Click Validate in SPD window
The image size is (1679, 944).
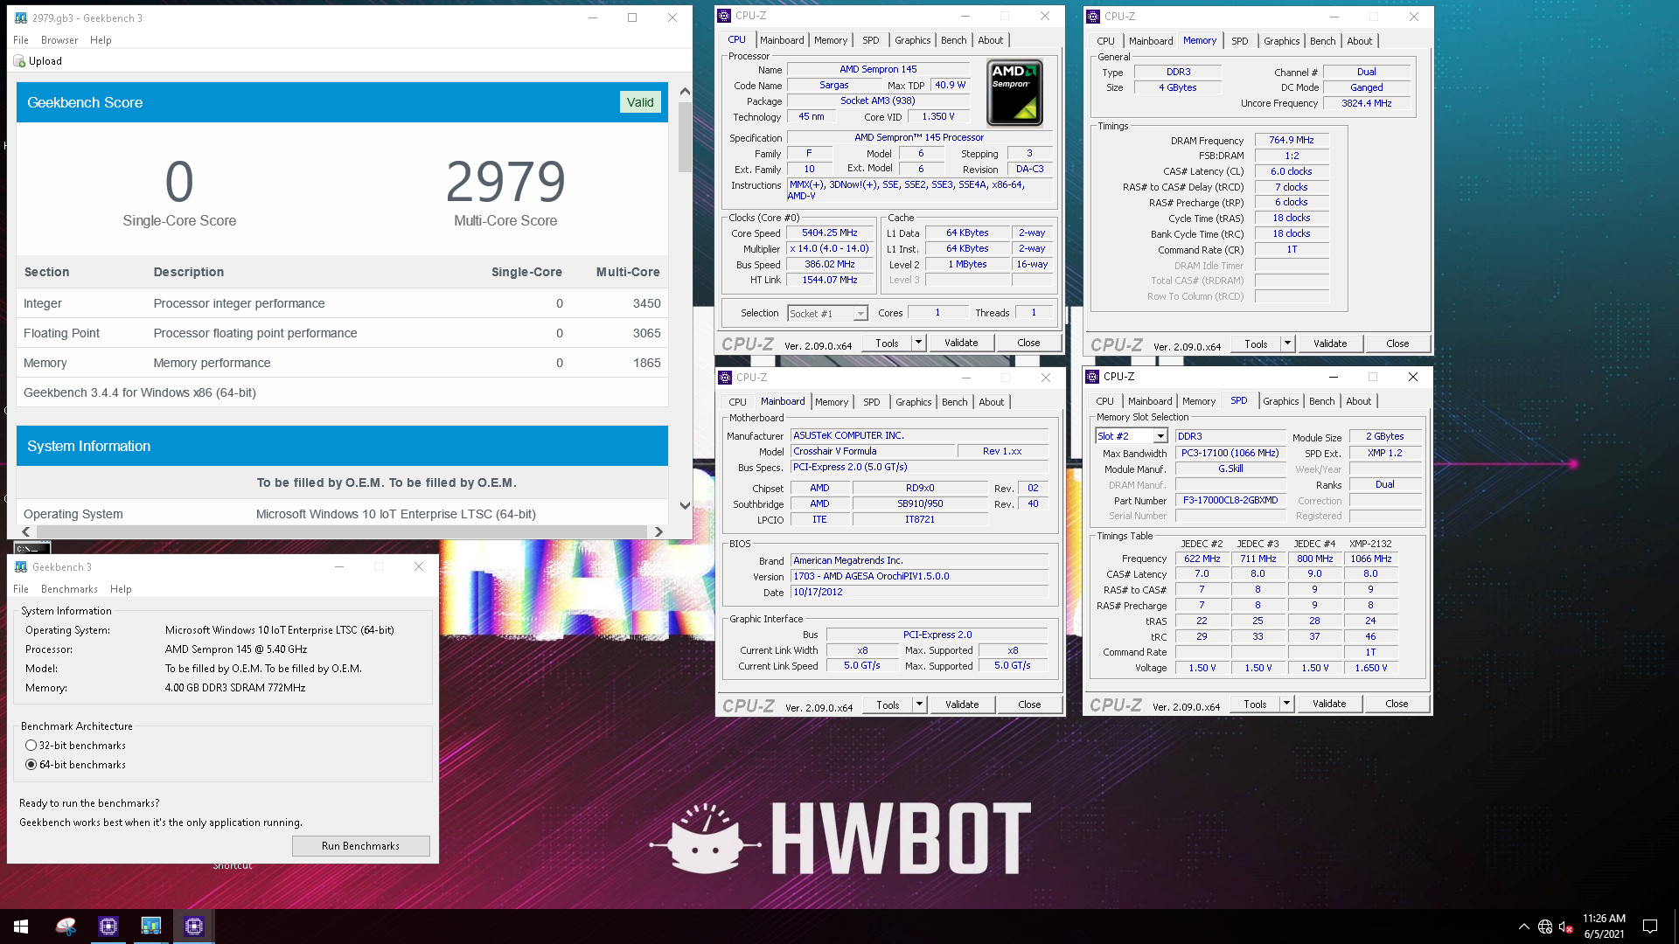(x=1329, y=704)
